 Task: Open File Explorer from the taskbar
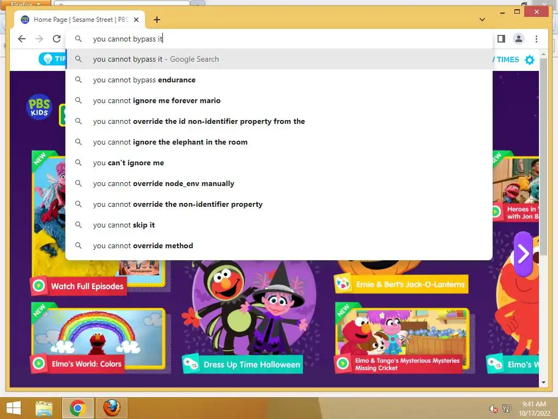click(44, 408)
